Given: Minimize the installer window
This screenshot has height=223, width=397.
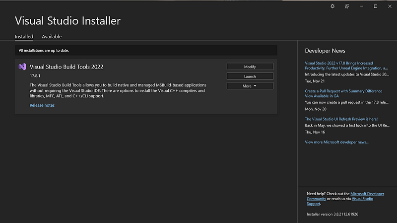Looking at the screenshot, I should pos(361,6).
